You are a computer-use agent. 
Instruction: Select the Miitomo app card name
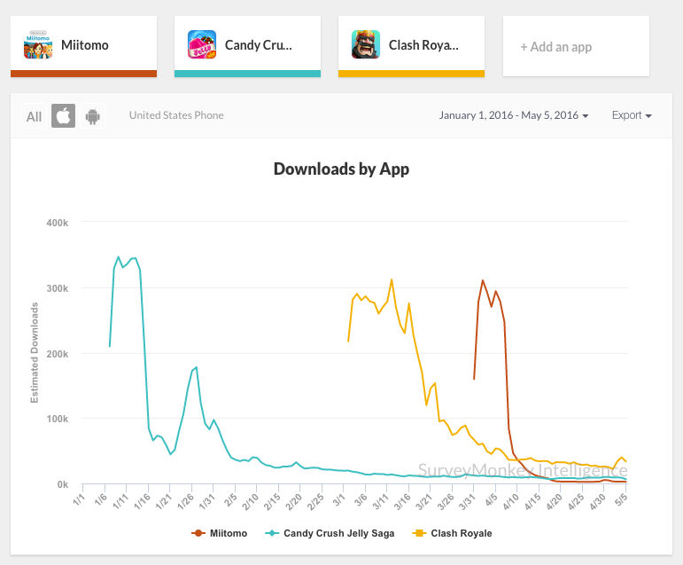85,45
